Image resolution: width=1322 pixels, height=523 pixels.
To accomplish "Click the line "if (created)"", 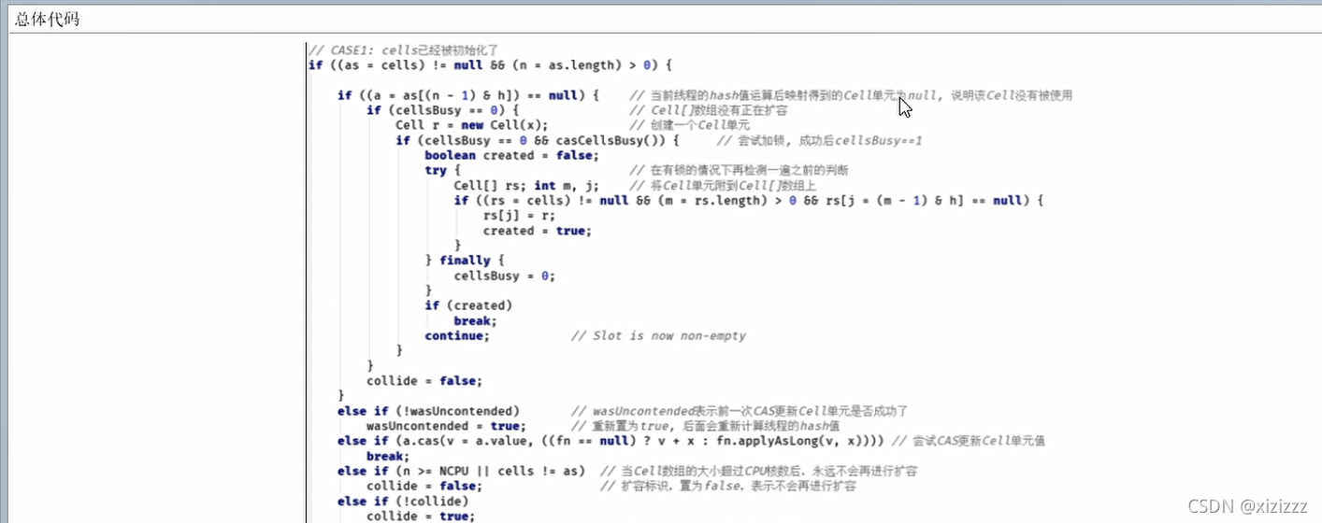I will (468, 305).
